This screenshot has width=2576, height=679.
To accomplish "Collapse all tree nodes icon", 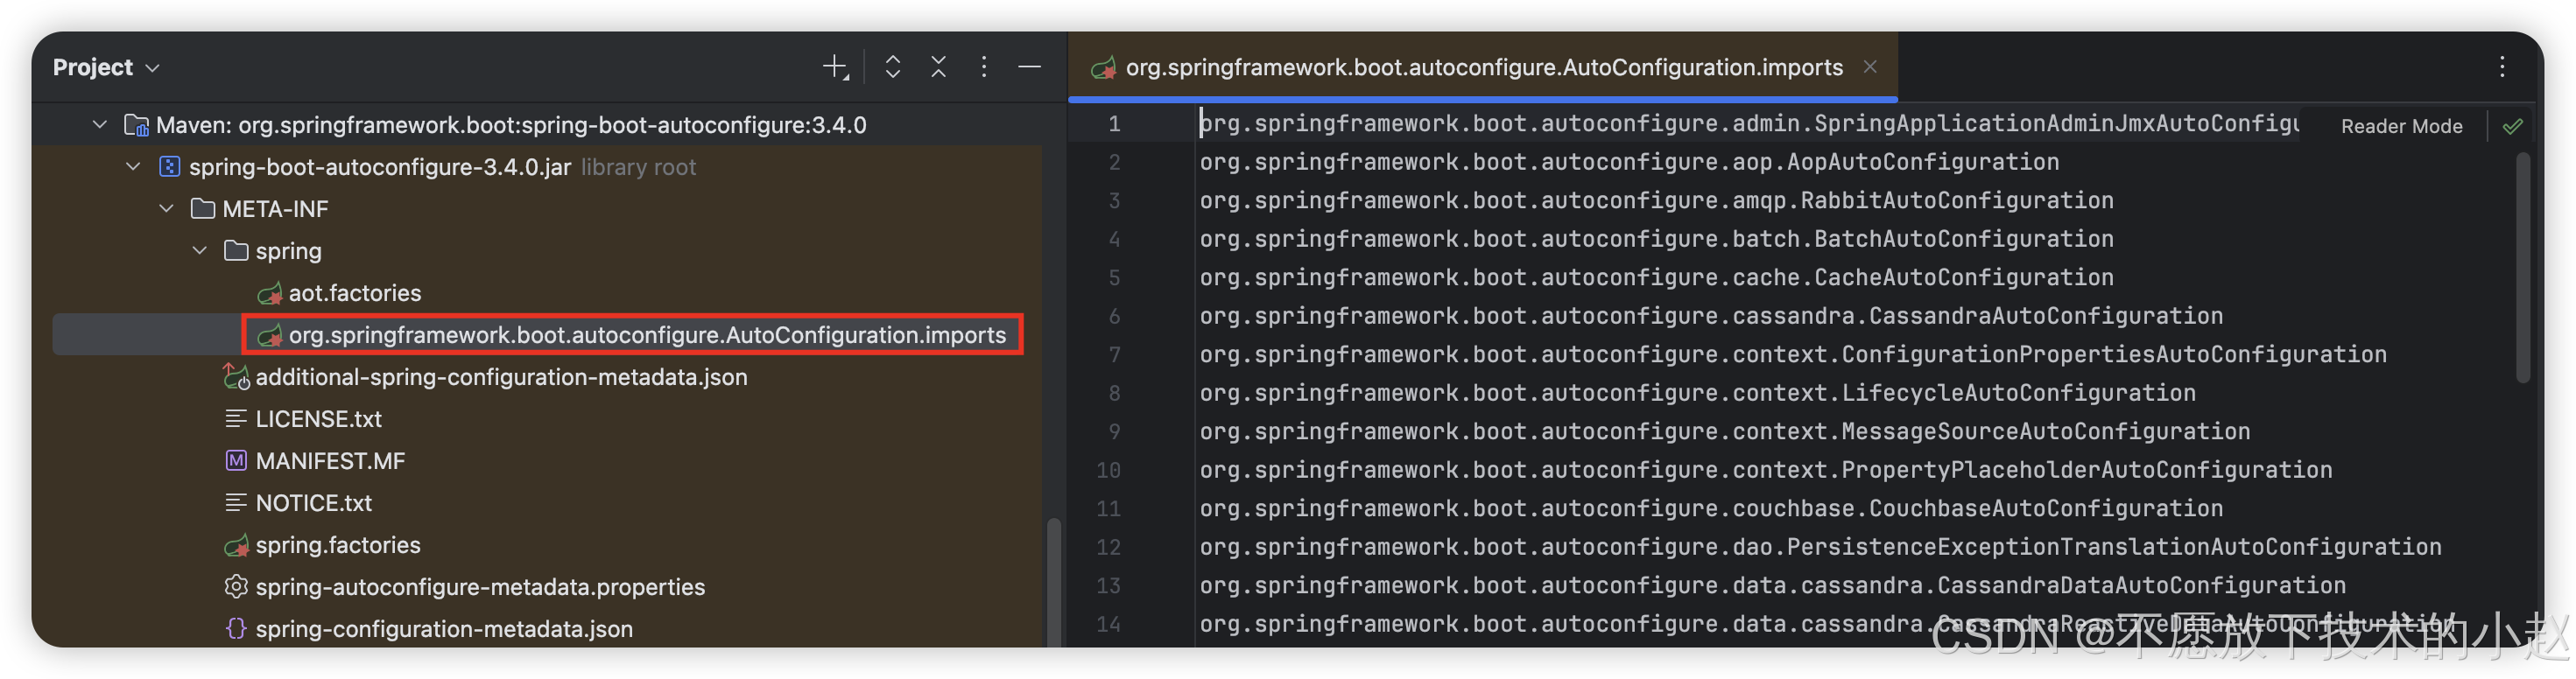I will tap(938, 67).
